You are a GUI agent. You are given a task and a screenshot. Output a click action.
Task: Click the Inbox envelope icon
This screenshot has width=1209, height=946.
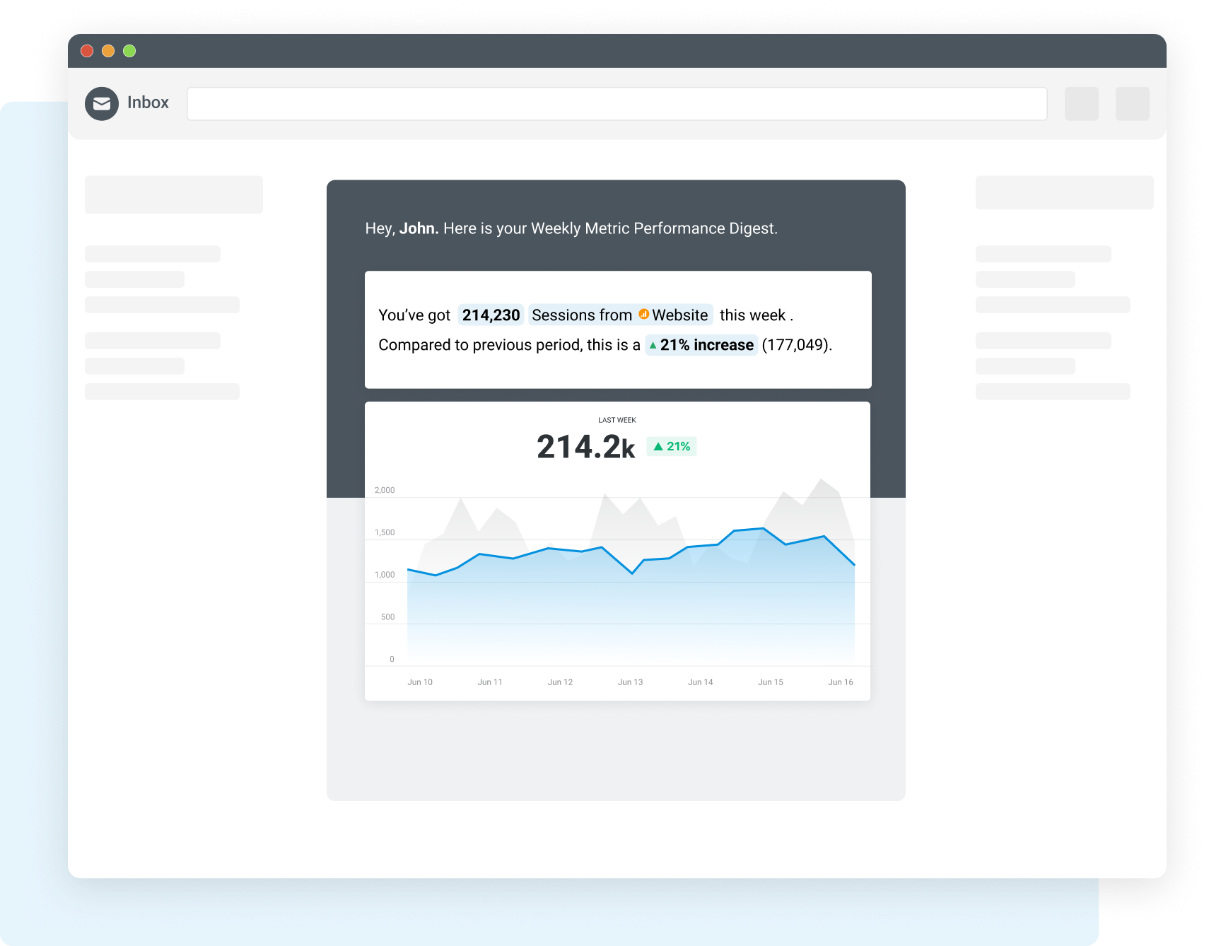point(101,103)
